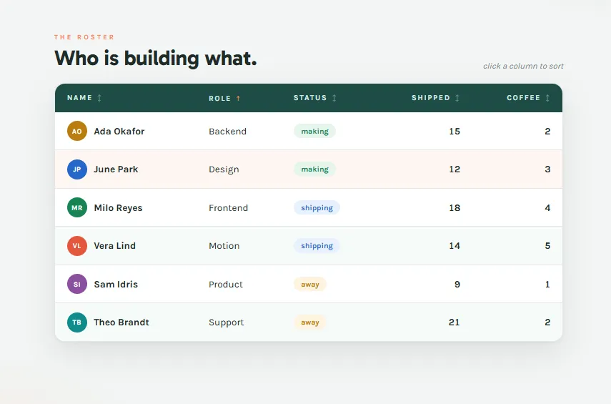Click the 'Who is building what.' heading
This screenshot has height=404, width=611.
coord(156,59)
